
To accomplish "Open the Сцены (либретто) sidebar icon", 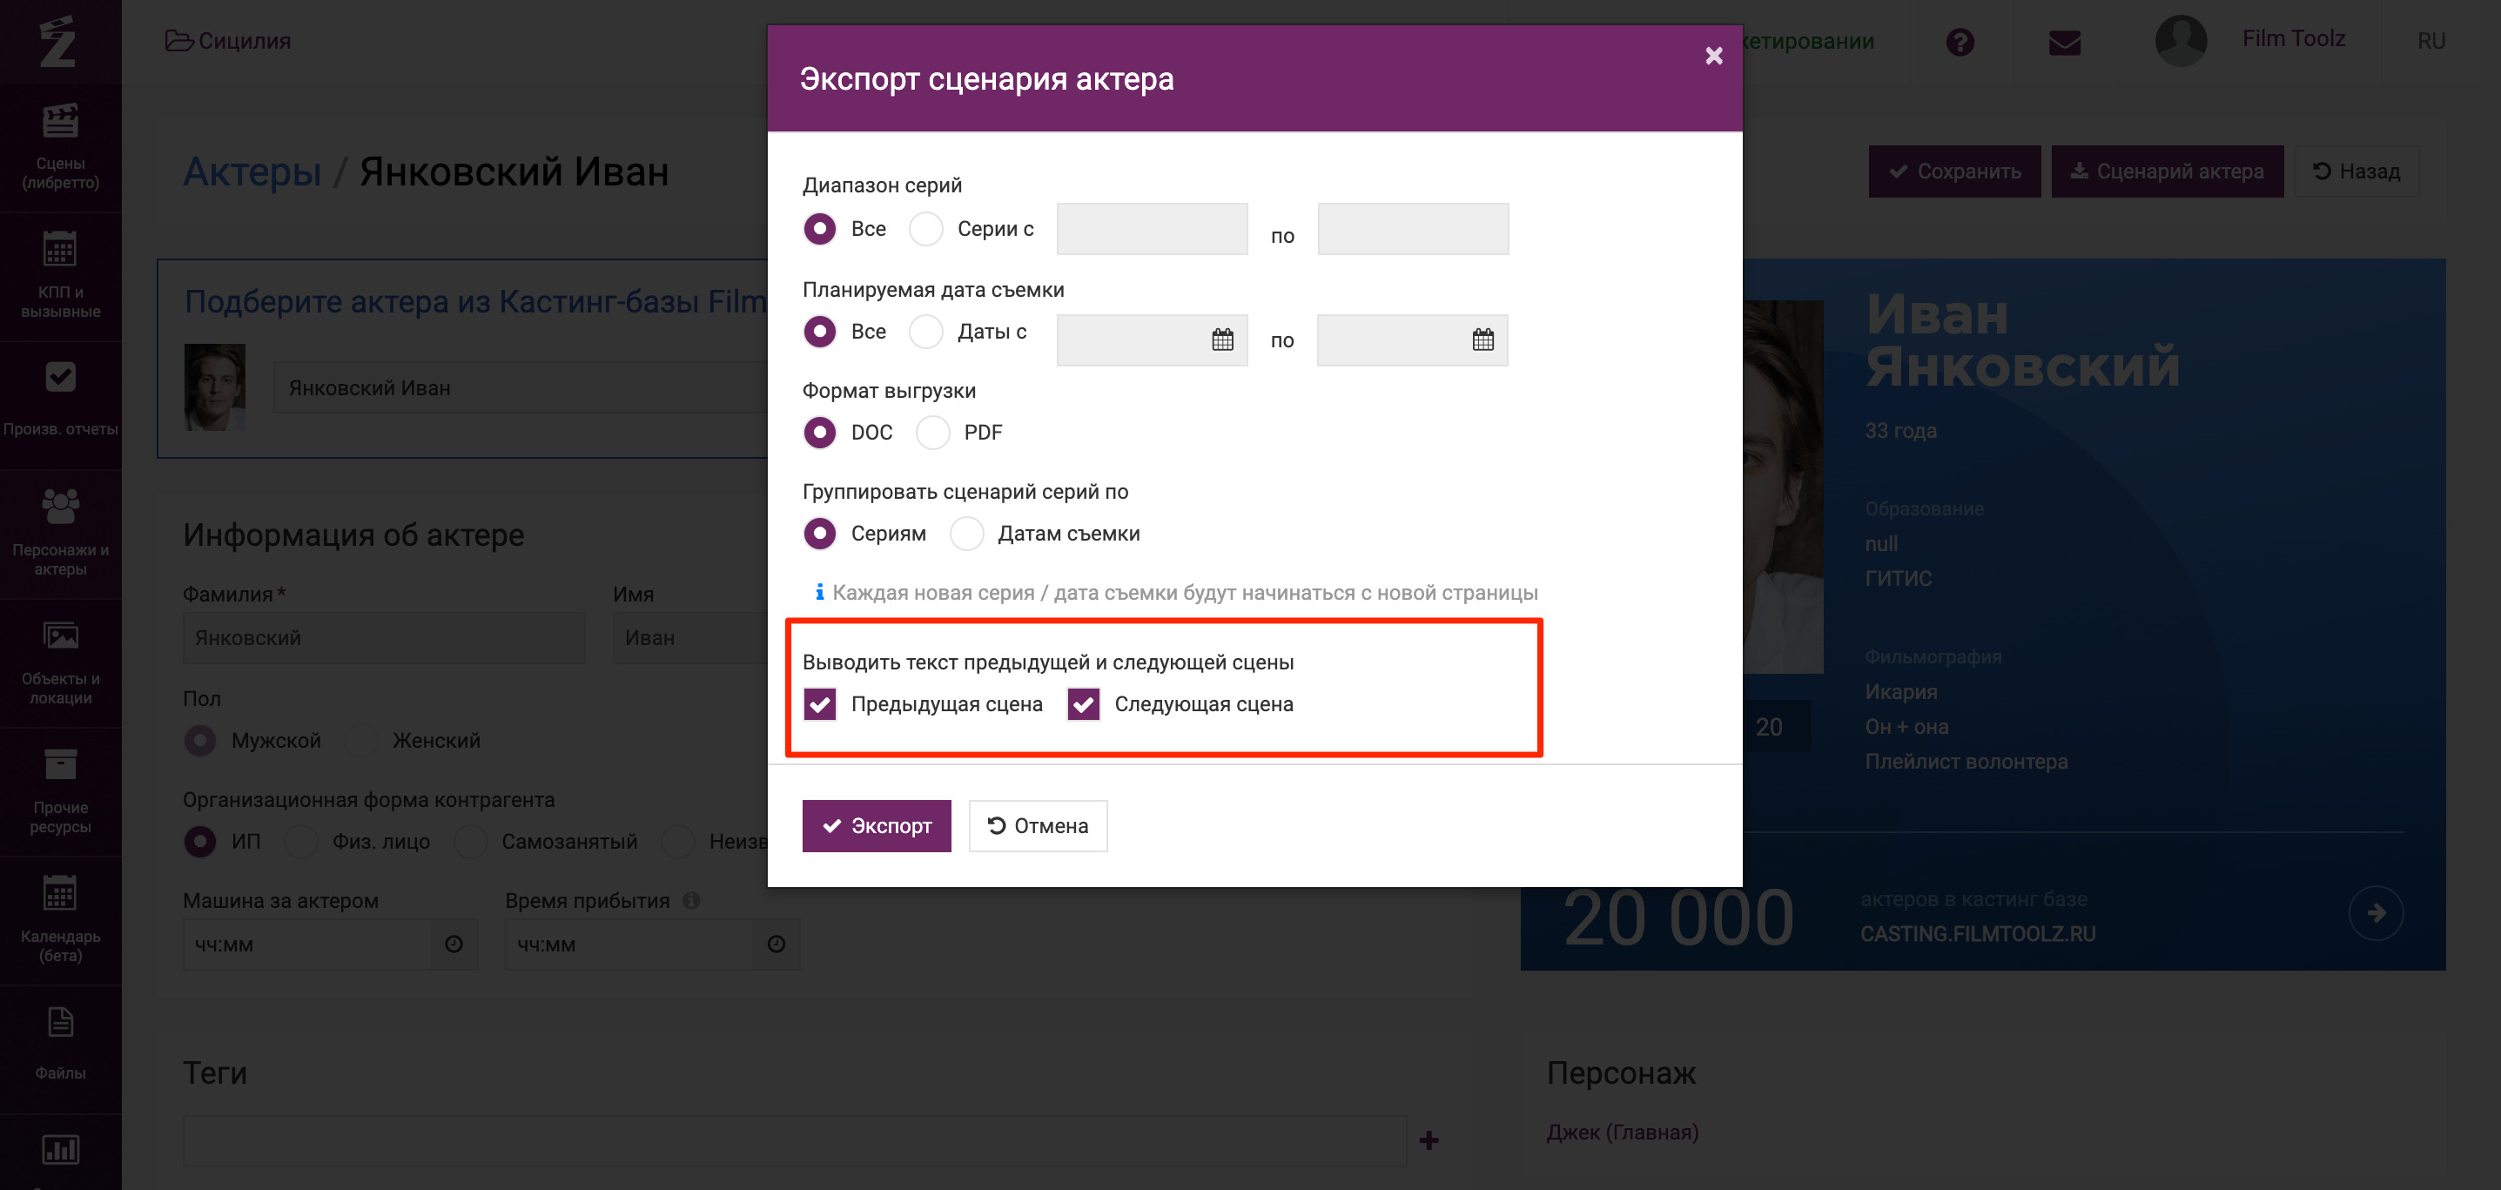I will pyautogui.click(x=60, y=121).
